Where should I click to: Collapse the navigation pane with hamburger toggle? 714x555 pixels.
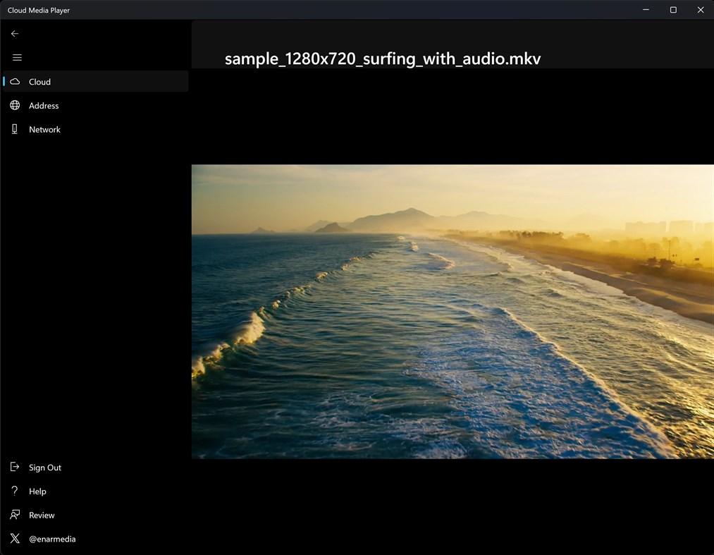point(17,57)
